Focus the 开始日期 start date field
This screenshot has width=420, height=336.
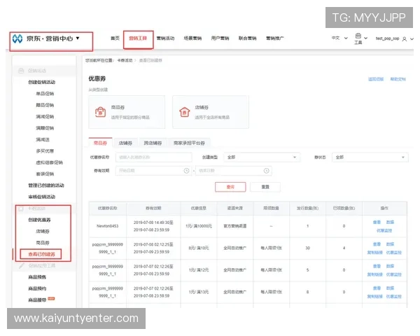[154, 171]
